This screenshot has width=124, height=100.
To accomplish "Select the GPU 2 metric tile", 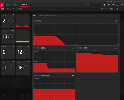I will pyautogui.click(x=8, y=52).
